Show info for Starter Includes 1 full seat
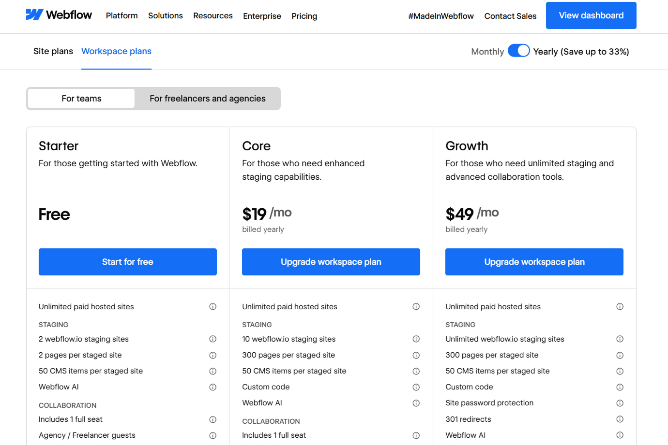Screen dimensions: 668x445 pyautogui.click(x=213, y=419)
